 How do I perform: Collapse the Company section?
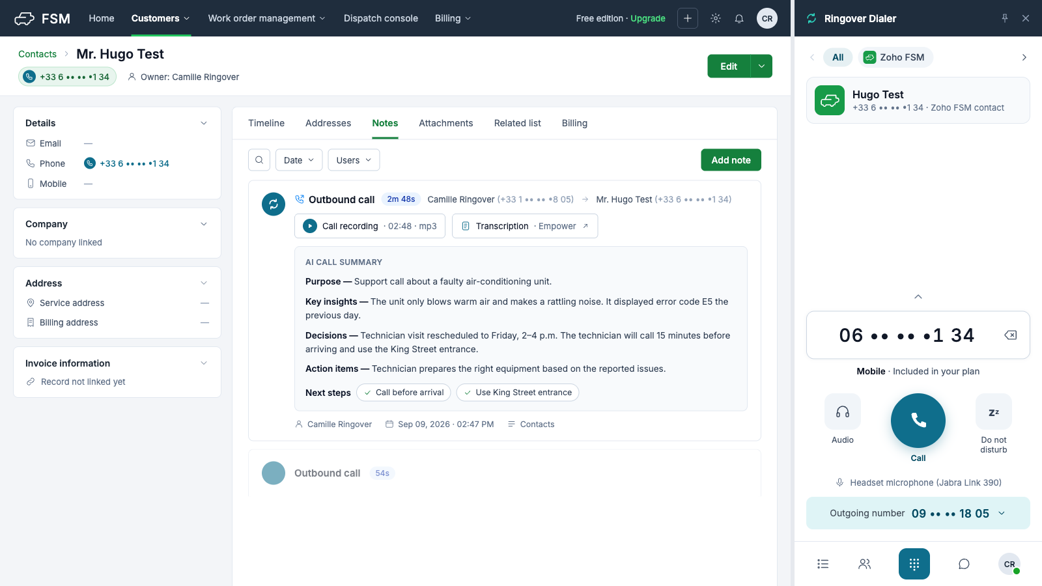204,224
